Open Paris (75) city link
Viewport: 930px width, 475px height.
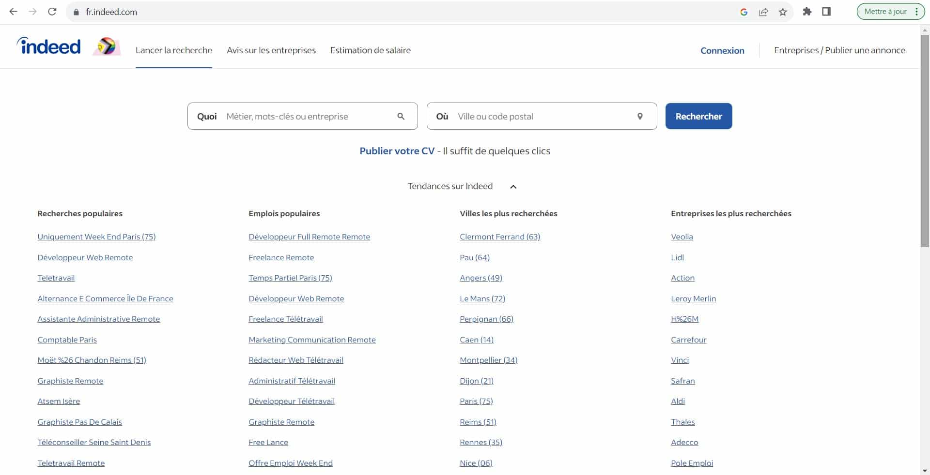(x=476, y=401)
